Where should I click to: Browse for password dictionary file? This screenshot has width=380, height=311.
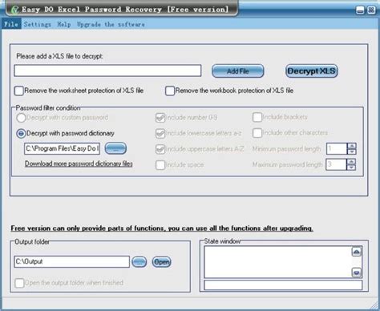[x=115, y=148]
